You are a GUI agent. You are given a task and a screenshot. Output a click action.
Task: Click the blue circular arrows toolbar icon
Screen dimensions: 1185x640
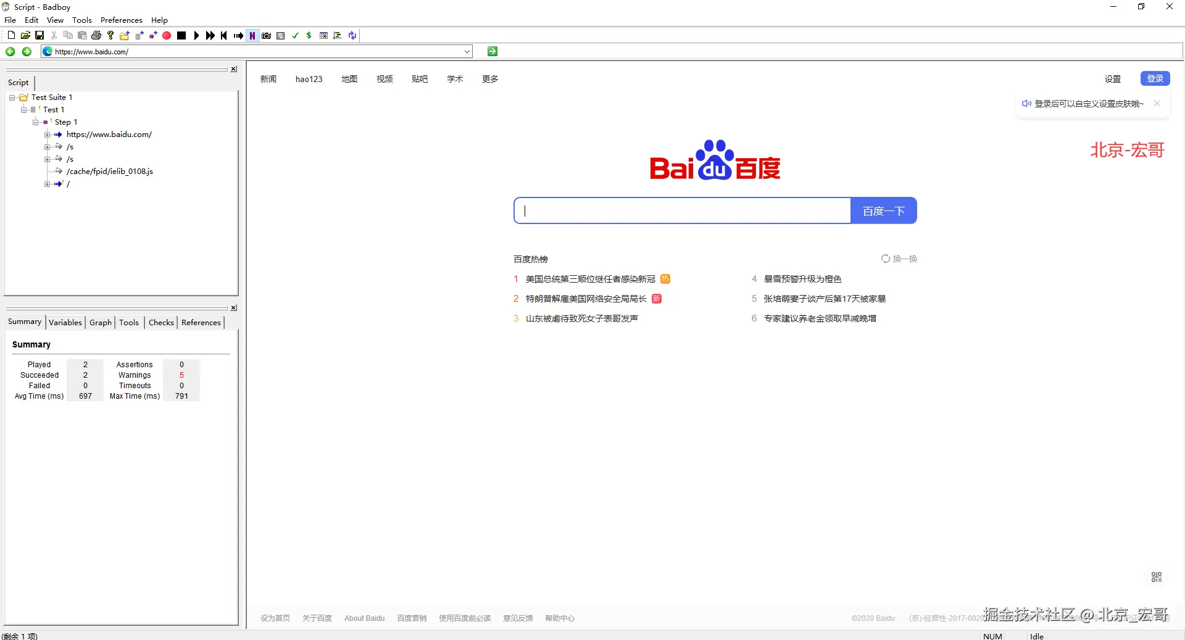coord(352,36)
